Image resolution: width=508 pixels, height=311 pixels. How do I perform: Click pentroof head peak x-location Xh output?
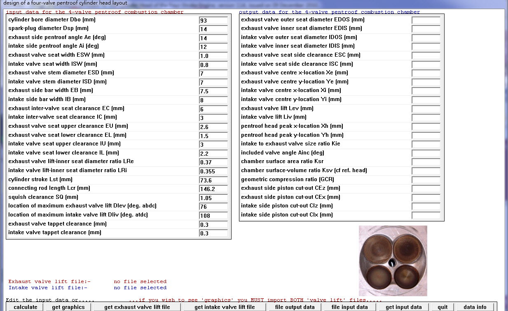coord(426,127)
